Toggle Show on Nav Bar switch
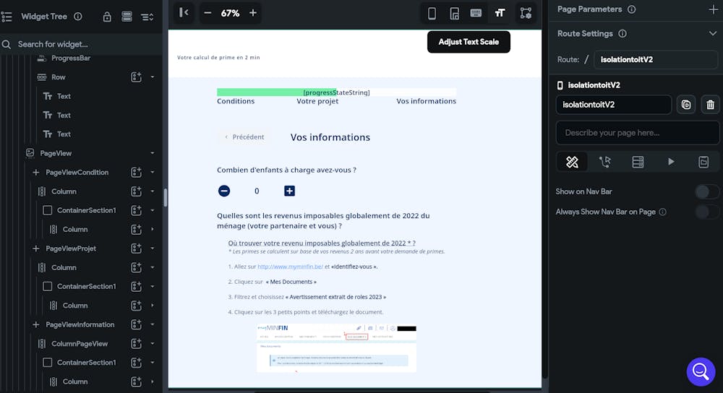This screenshot has height=393, width=723. pos(706,191)
